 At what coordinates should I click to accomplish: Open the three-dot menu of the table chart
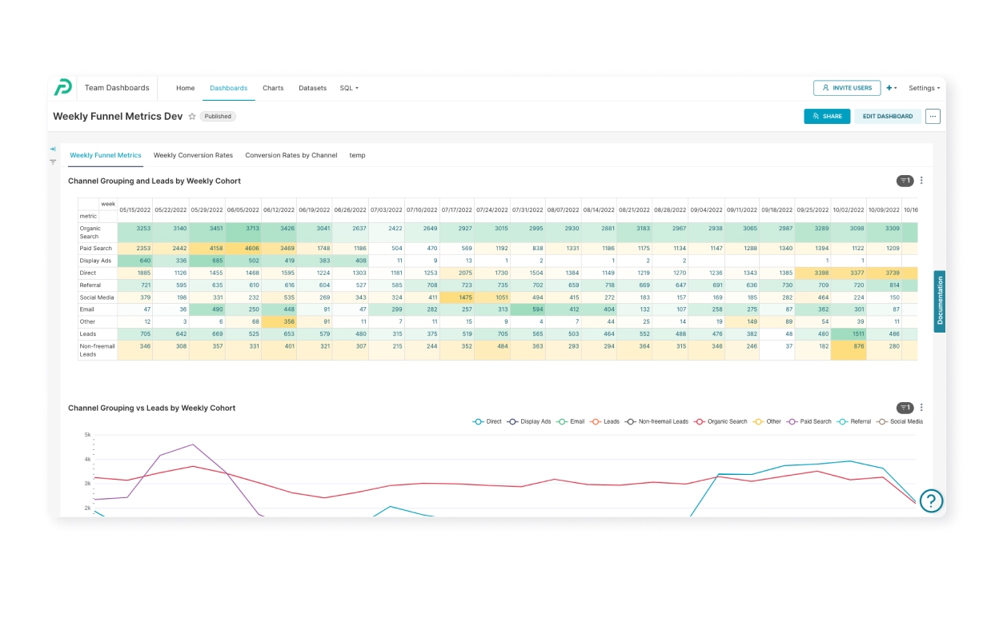pos(921,181)
